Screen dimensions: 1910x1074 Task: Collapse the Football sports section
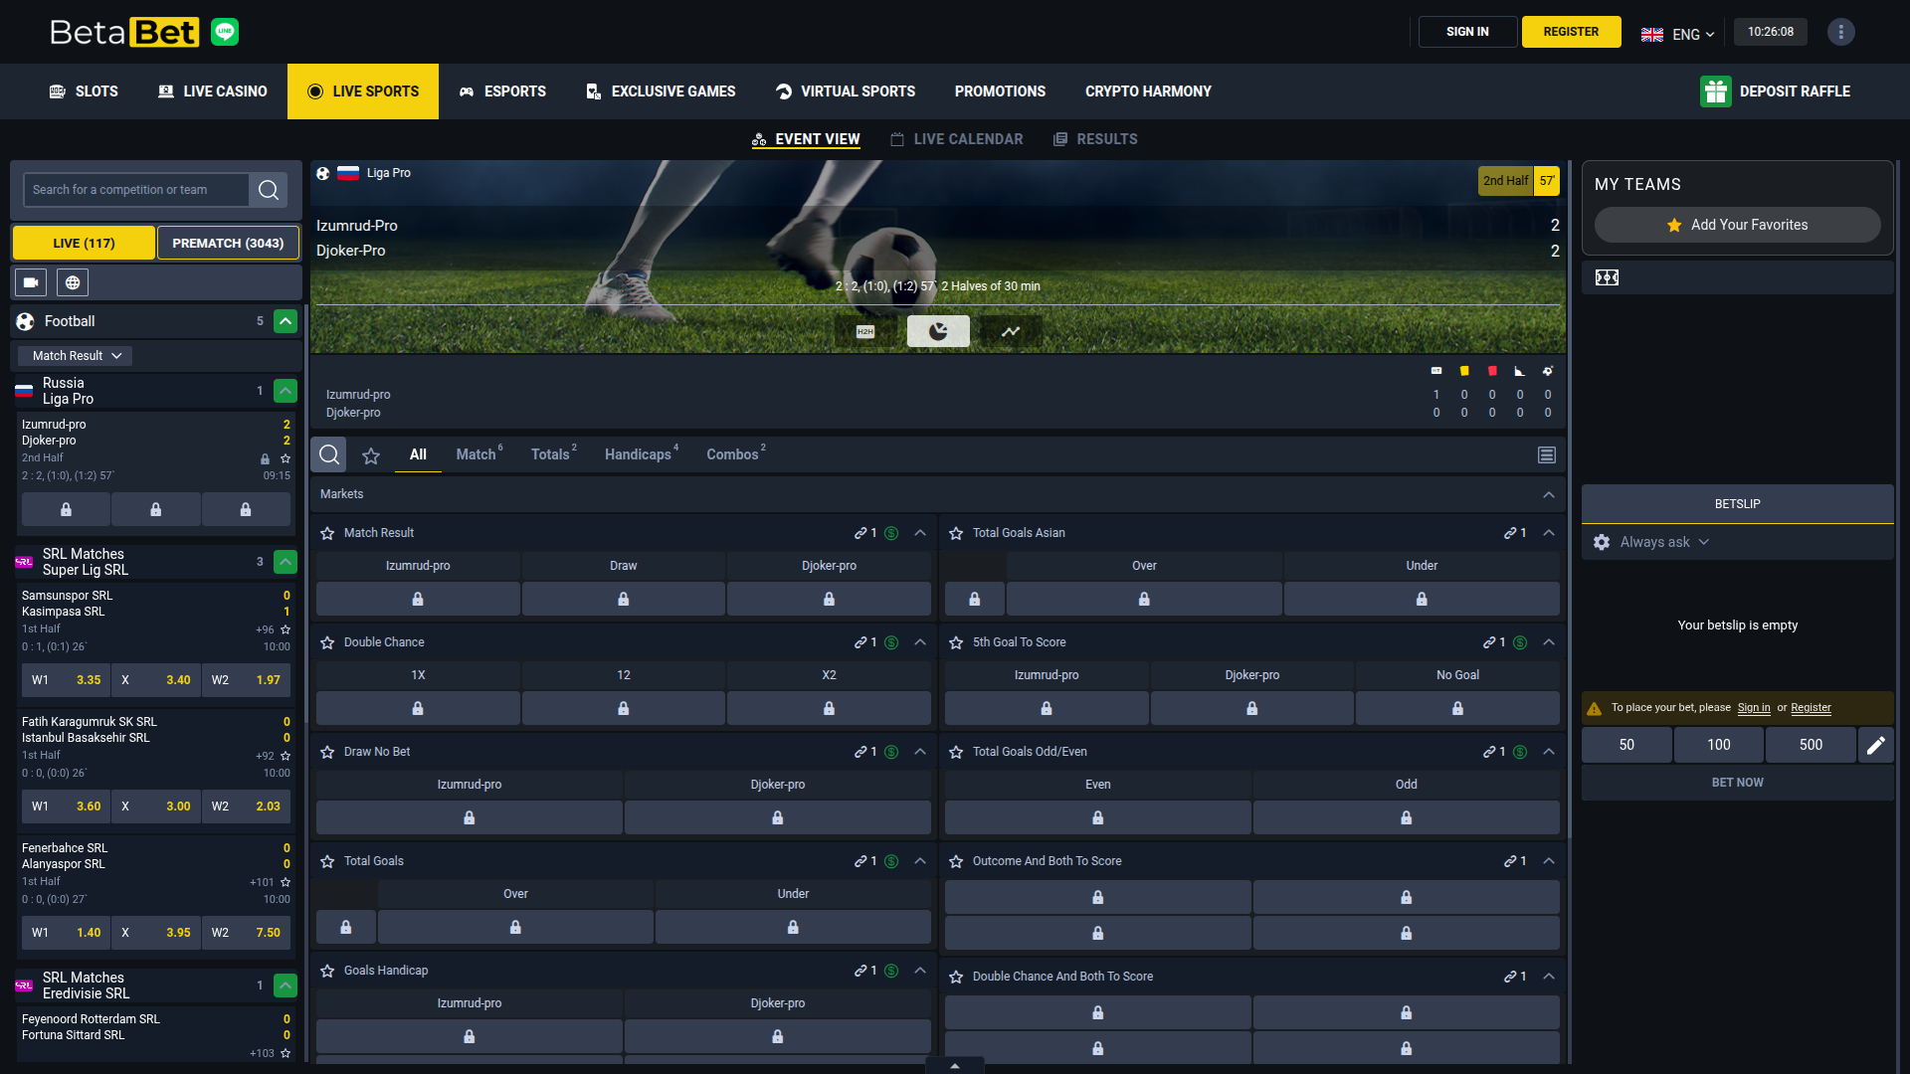tap(285, 321)
